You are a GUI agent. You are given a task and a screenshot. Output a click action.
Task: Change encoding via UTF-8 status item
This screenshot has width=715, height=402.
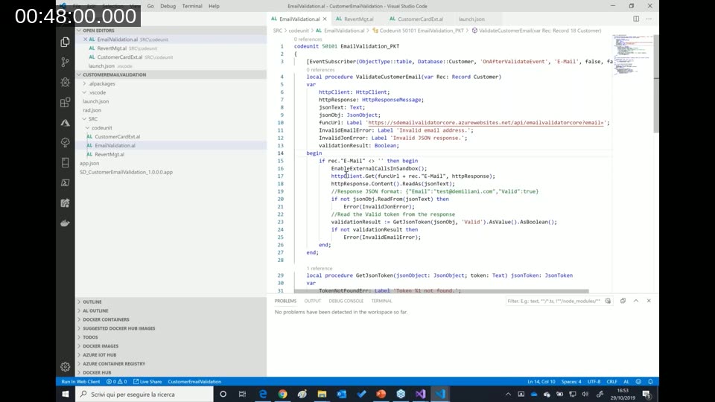click(x=594, y=381)
